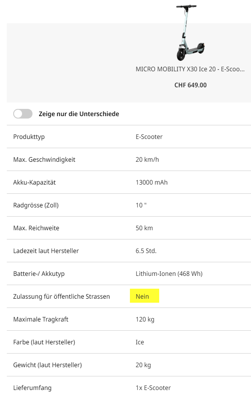The height and width of the screenshot is (396, 251).
Task: Click the Zeige nur die Unterschiede label
Action: coord(79,114)
